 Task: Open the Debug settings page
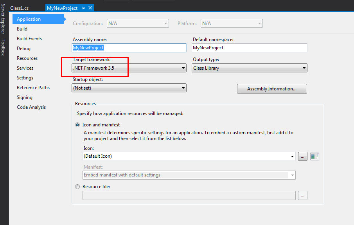(x=23, y=49)
